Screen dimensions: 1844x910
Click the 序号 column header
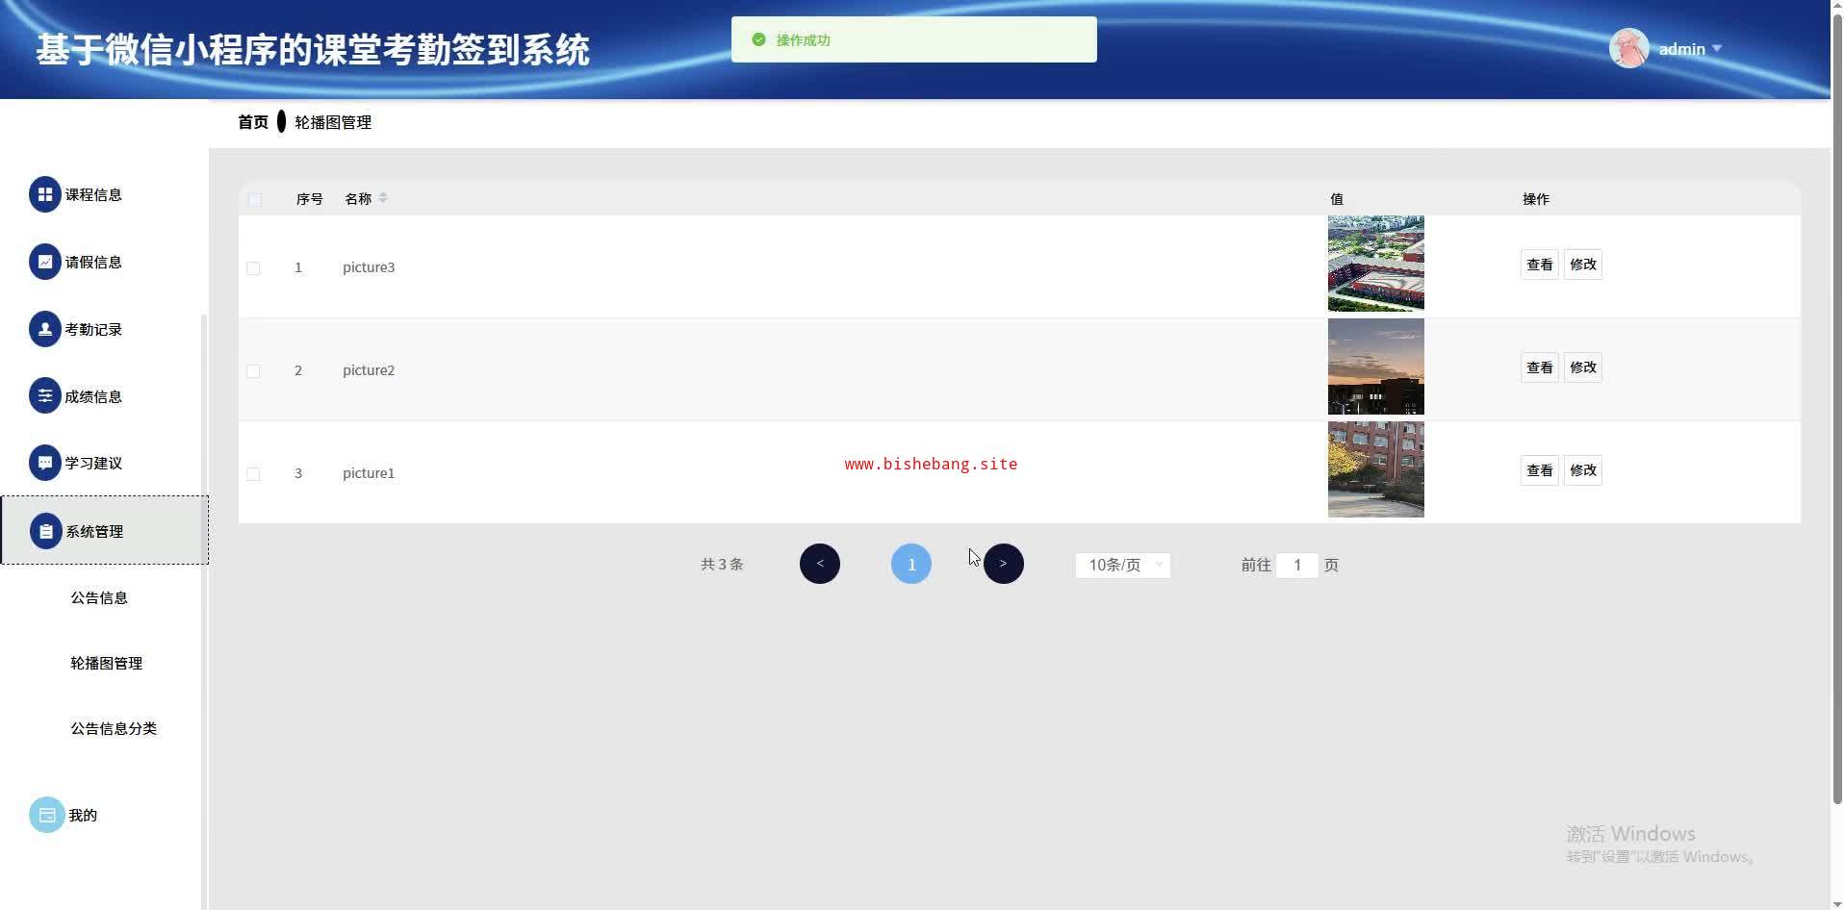click(309, 199)
